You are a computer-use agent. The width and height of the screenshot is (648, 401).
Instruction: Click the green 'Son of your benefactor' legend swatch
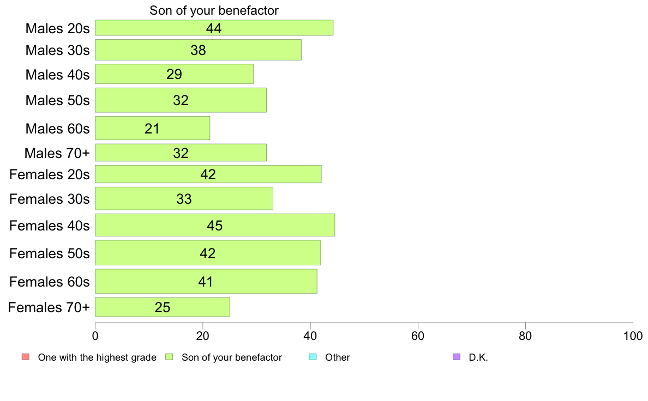point(169,357)
